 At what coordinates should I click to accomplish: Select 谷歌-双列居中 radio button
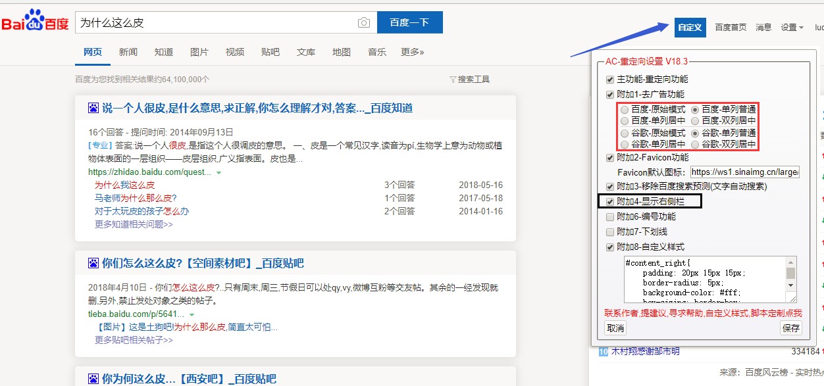(695, 144)
